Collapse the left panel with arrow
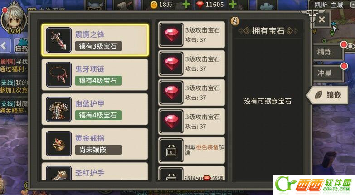This screenshot has width=355, height=195. pos(5,46)
